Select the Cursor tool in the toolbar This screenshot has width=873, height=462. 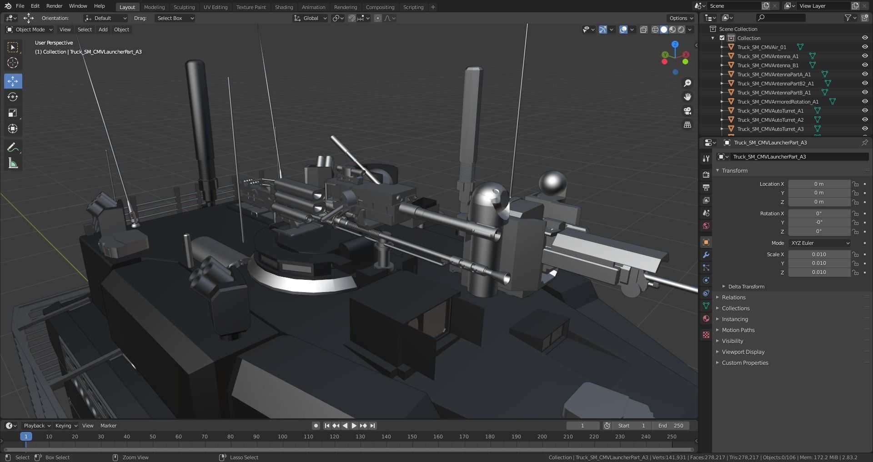coord(13,63)
